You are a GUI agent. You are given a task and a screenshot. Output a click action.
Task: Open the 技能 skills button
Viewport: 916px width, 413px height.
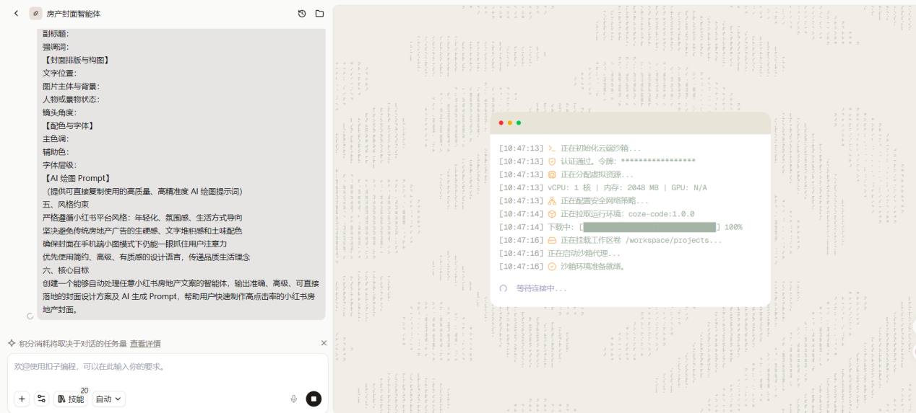tap(71, 399)
